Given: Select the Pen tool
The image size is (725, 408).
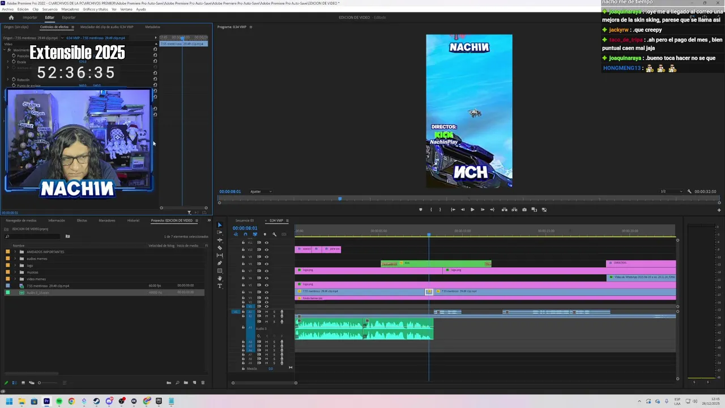Looking at the screenshot, I should (220, 263).
